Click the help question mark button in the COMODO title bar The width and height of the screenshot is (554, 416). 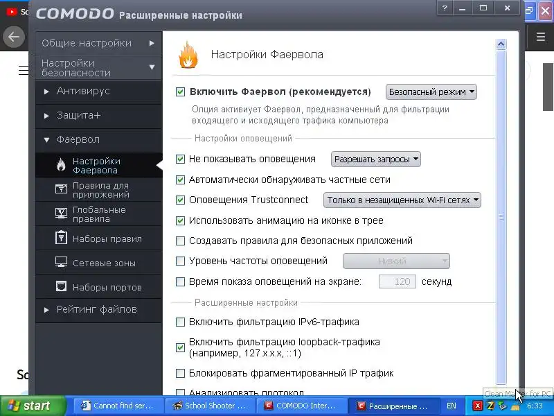[445, 8]
